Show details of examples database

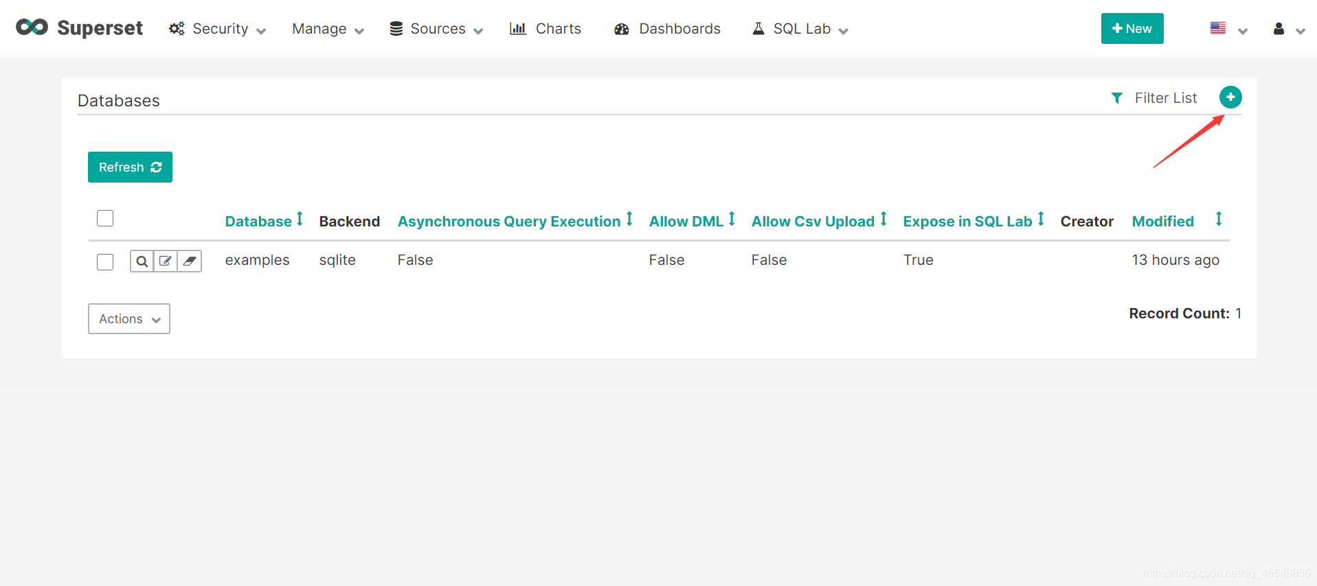pos(142,261)
